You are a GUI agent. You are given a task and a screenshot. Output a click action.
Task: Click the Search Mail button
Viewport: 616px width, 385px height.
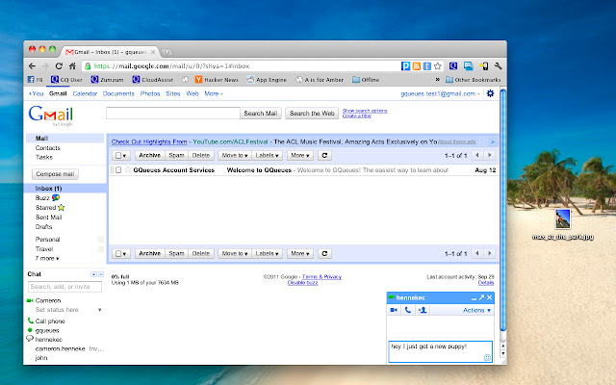tap(260, 113)
